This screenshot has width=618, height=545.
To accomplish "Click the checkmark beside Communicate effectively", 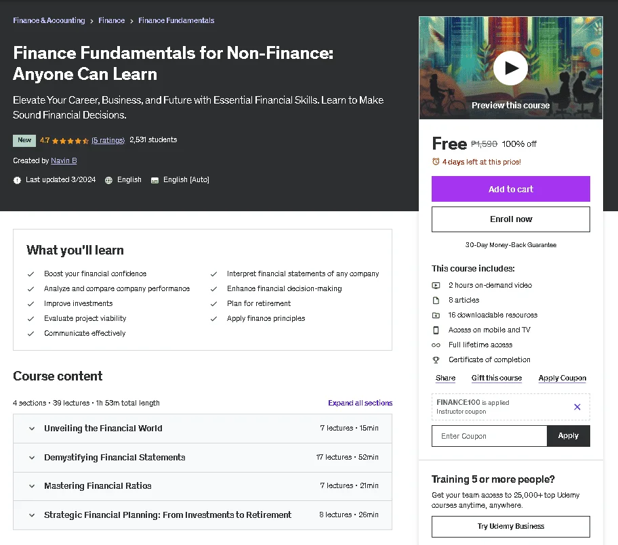I will [x=30, y=334].
